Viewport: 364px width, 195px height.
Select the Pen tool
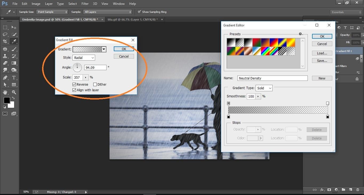[x=5, y=77]
